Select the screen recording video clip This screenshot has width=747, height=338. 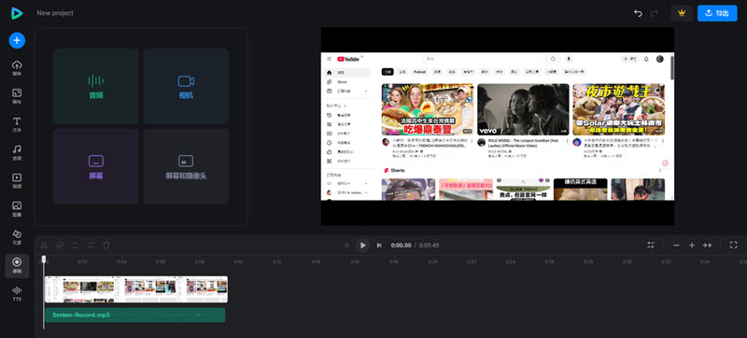(136, 289)
